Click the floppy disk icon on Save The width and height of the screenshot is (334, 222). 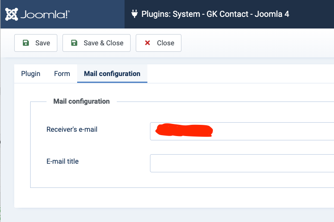click(x=26, y=43)
